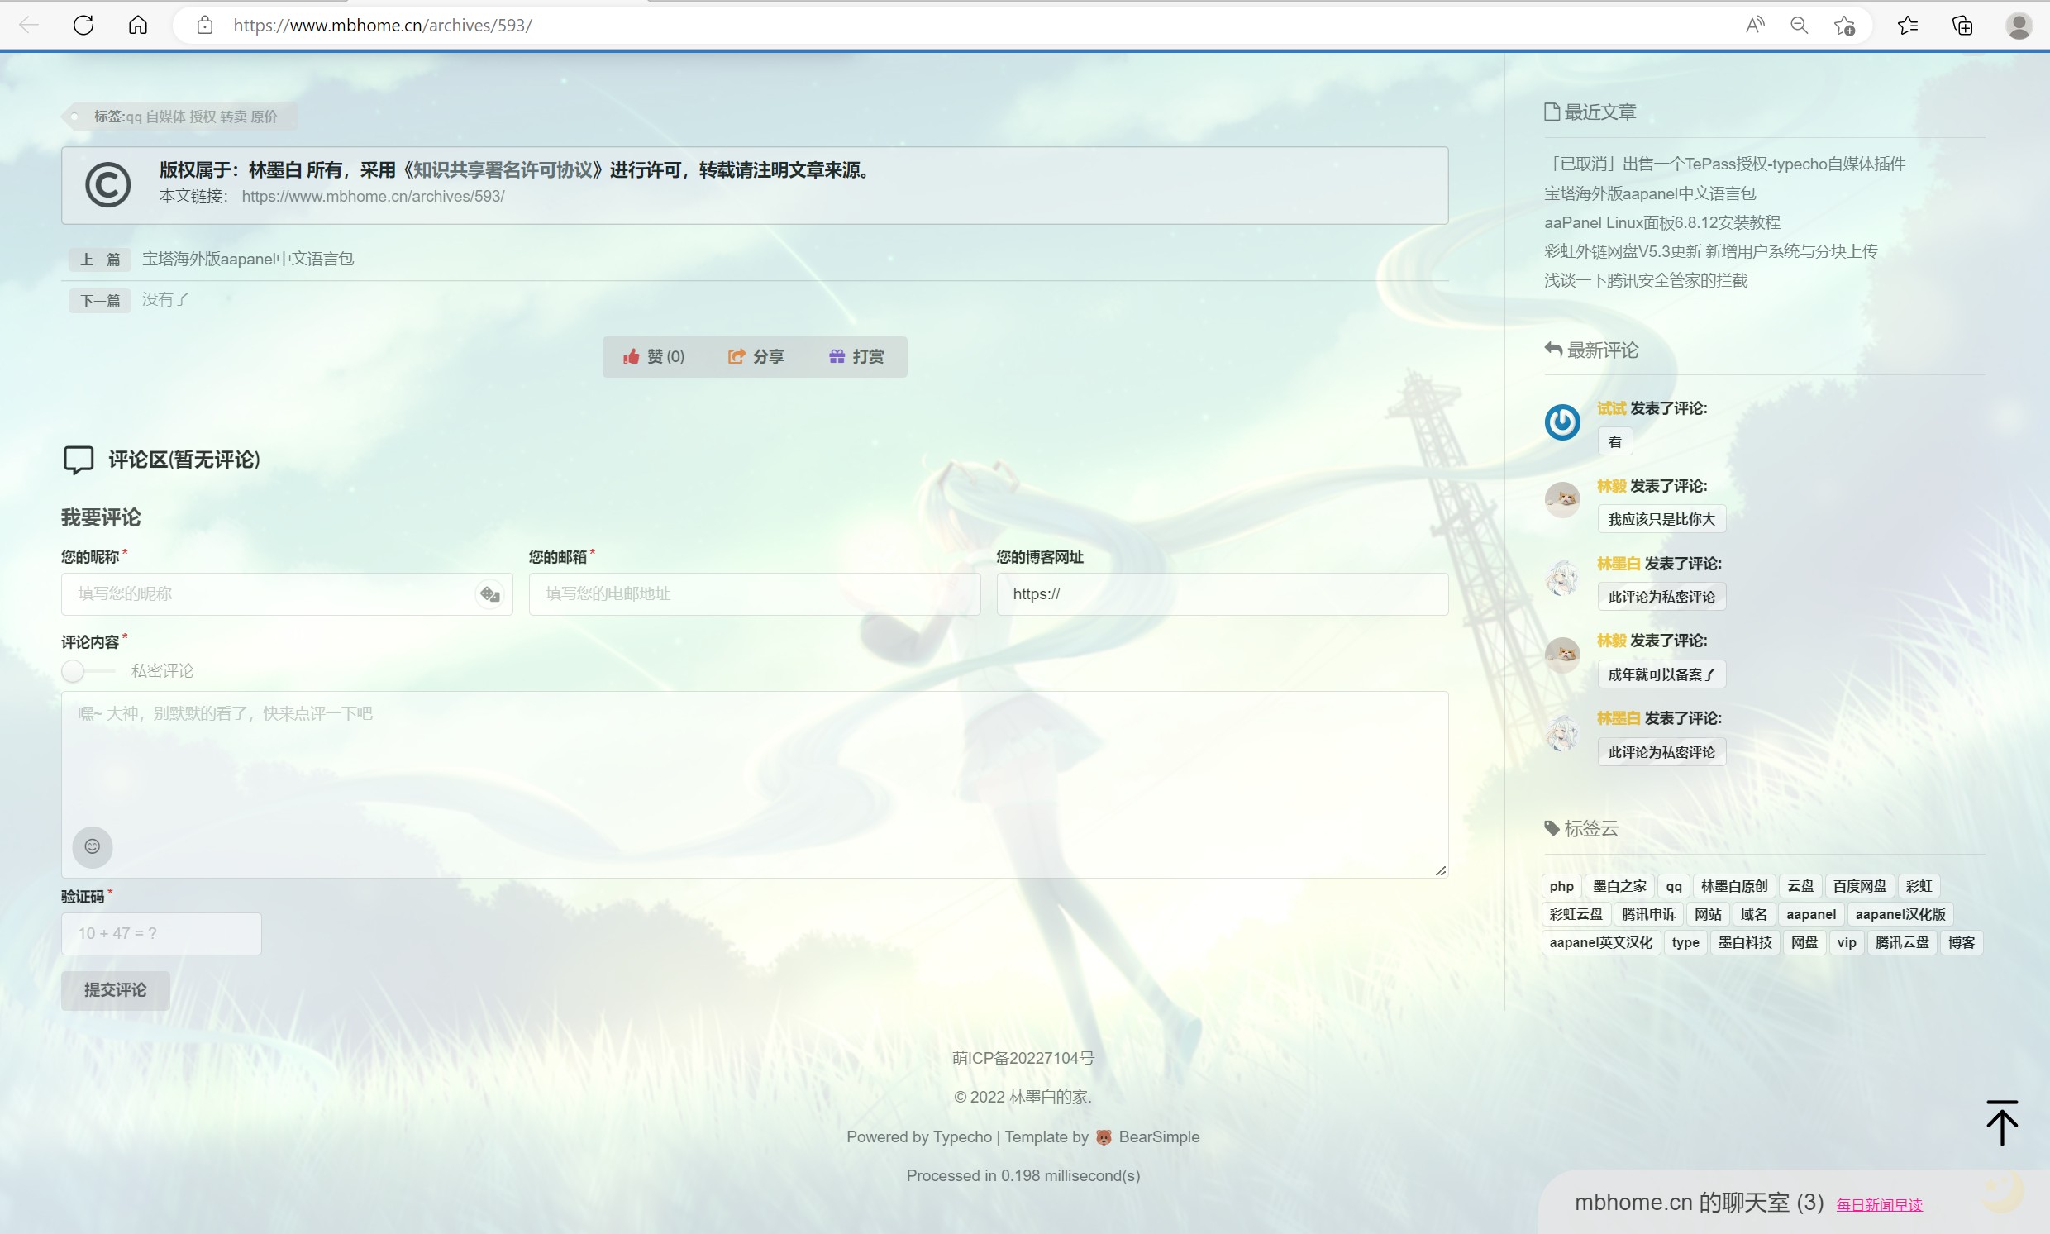Expand the mbhome.cn chat room panel

coord(1697,1203)
